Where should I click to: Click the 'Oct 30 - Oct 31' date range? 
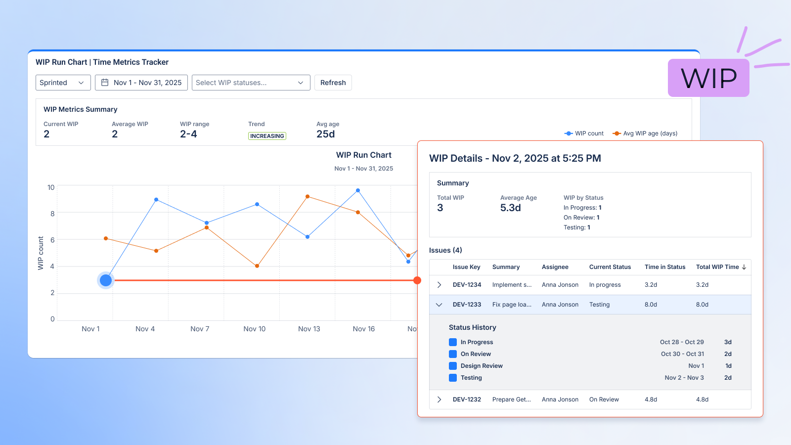coord(682,354)
